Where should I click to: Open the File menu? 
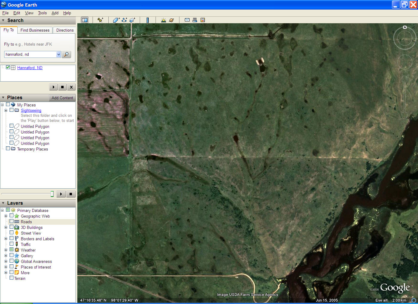(x=5, y=13)
